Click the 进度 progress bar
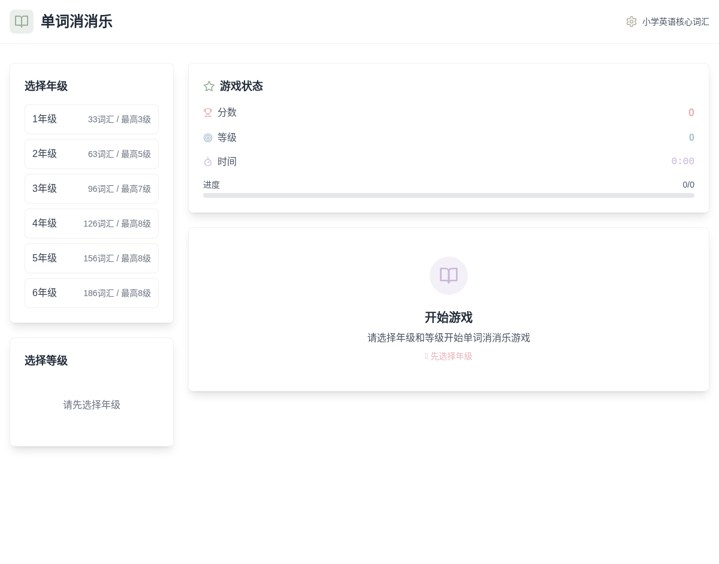 (449, 195)
